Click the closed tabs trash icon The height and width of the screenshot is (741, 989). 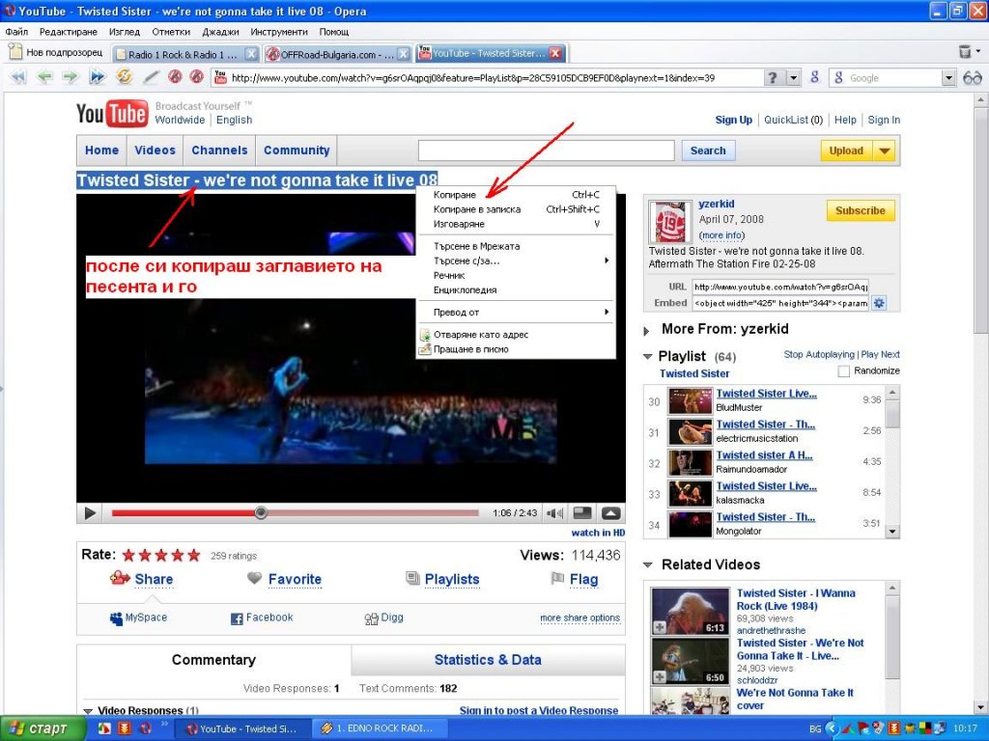[965, 52]
